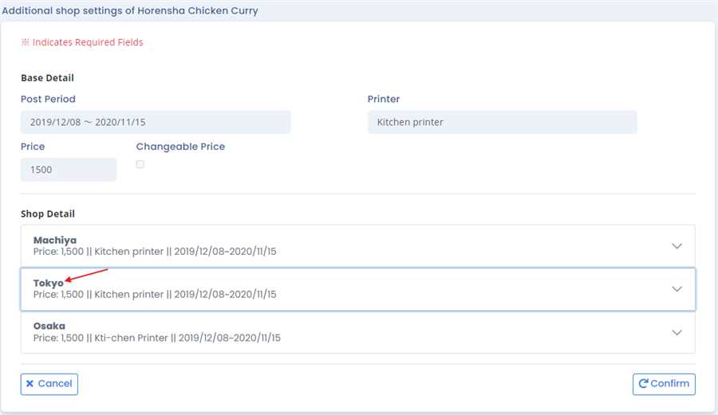The image size is (718, 415).
Task: Expand the Osaka shop chevron
Action: [x=677, y=332]
